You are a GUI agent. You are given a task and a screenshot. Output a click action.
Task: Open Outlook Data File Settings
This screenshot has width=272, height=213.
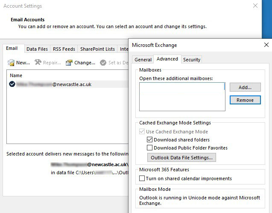(x=181, y=158)
